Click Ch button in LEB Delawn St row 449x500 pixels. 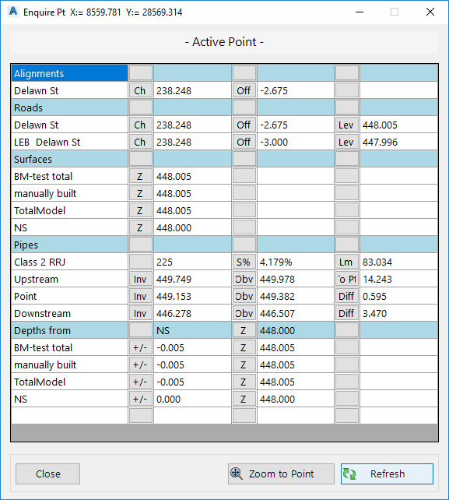coord(141,142)
